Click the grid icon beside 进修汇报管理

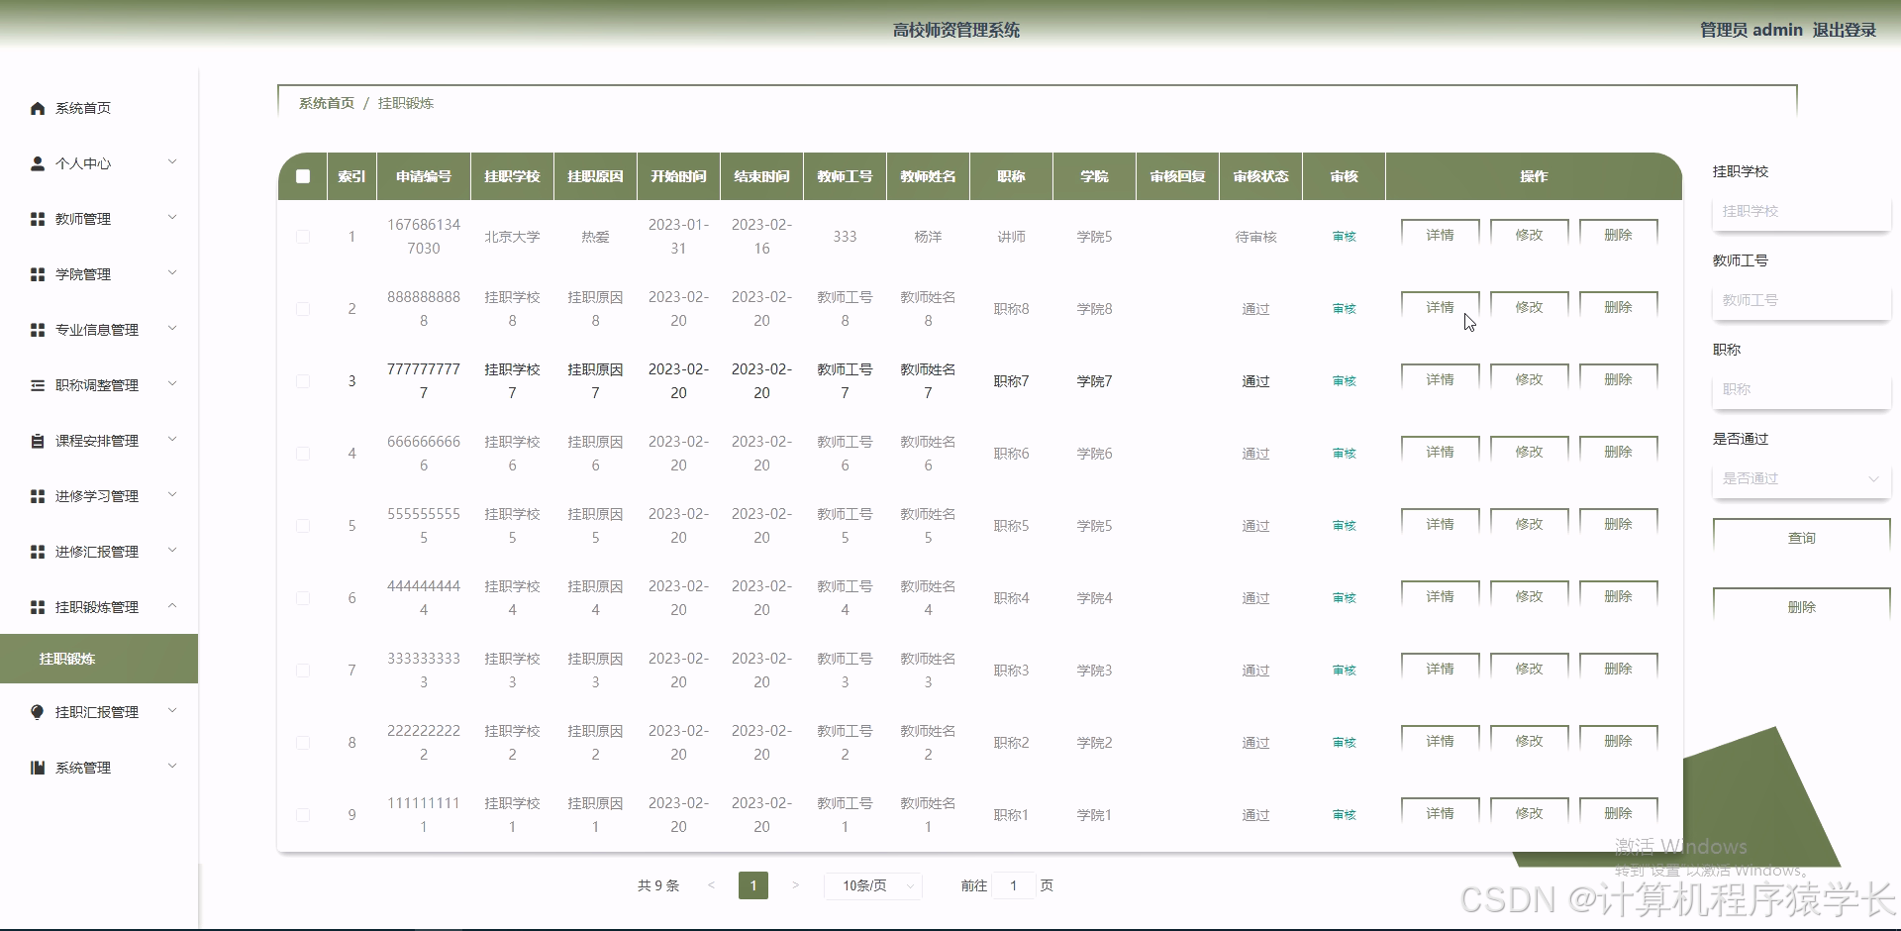(x=38, y=552)
